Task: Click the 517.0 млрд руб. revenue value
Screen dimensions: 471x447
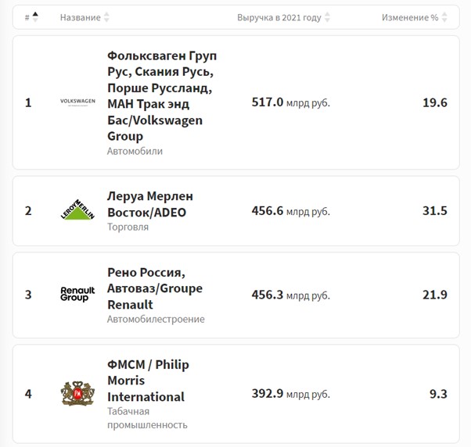Action: point(290,102)
